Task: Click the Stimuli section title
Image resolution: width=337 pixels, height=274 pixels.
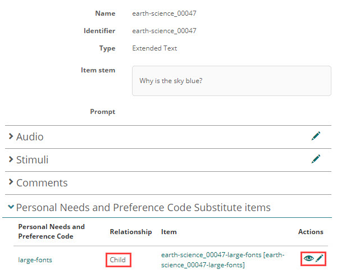Action: pos(32,159)
